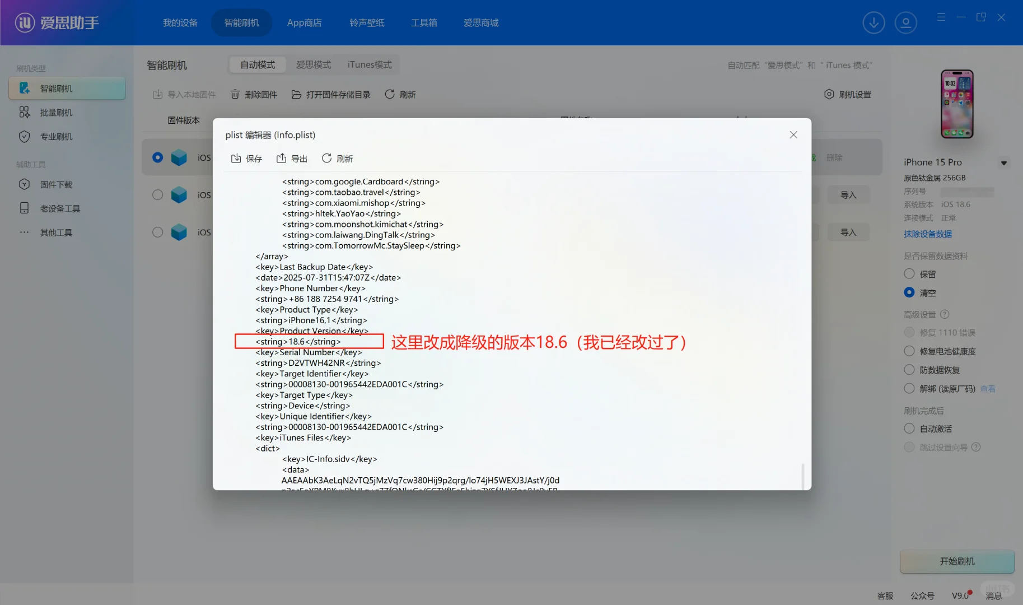Open 刷机设置 settings
Image resolution: width=1023 pixels, height=605 pixels.
(848, 94)
